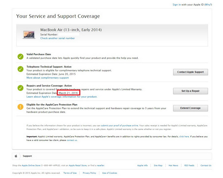Click green check beside Repairs and Service Coverage
This screenshot has height=178, width=223.
(x=21, y=88)
